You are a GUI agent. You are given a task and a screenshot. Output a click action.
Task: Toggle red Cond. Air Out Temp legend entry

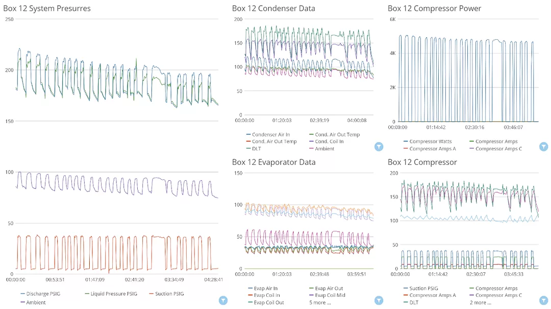[x=271, y=142]
